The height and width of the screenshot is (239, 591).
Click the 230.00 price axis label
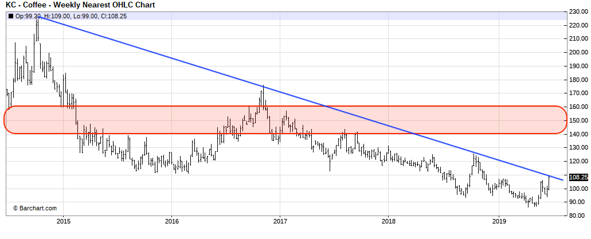[x=578, y=11]
